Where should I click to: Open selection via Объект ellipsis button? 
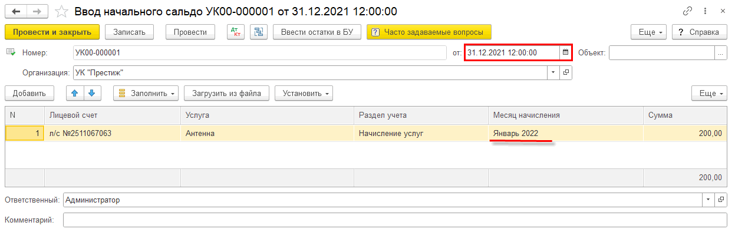pyautogui.click(x=721, y=52)
